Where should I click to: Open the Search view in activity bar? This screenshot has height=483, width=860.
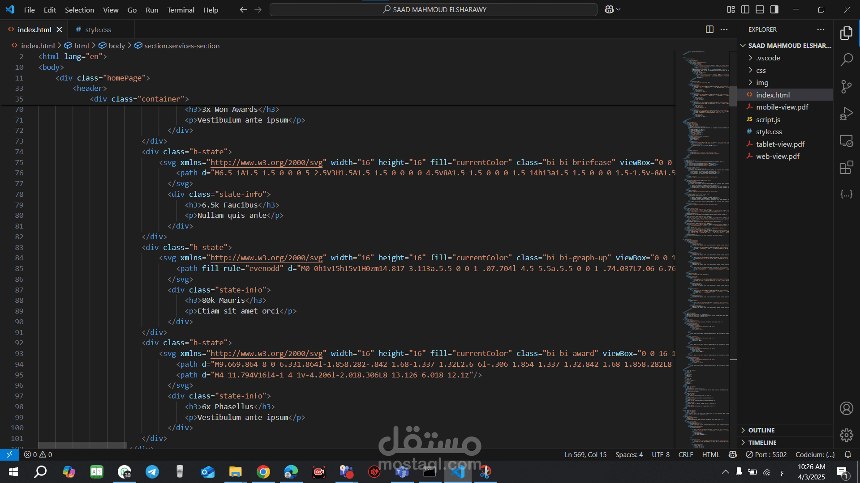click(x=846, y=59)
